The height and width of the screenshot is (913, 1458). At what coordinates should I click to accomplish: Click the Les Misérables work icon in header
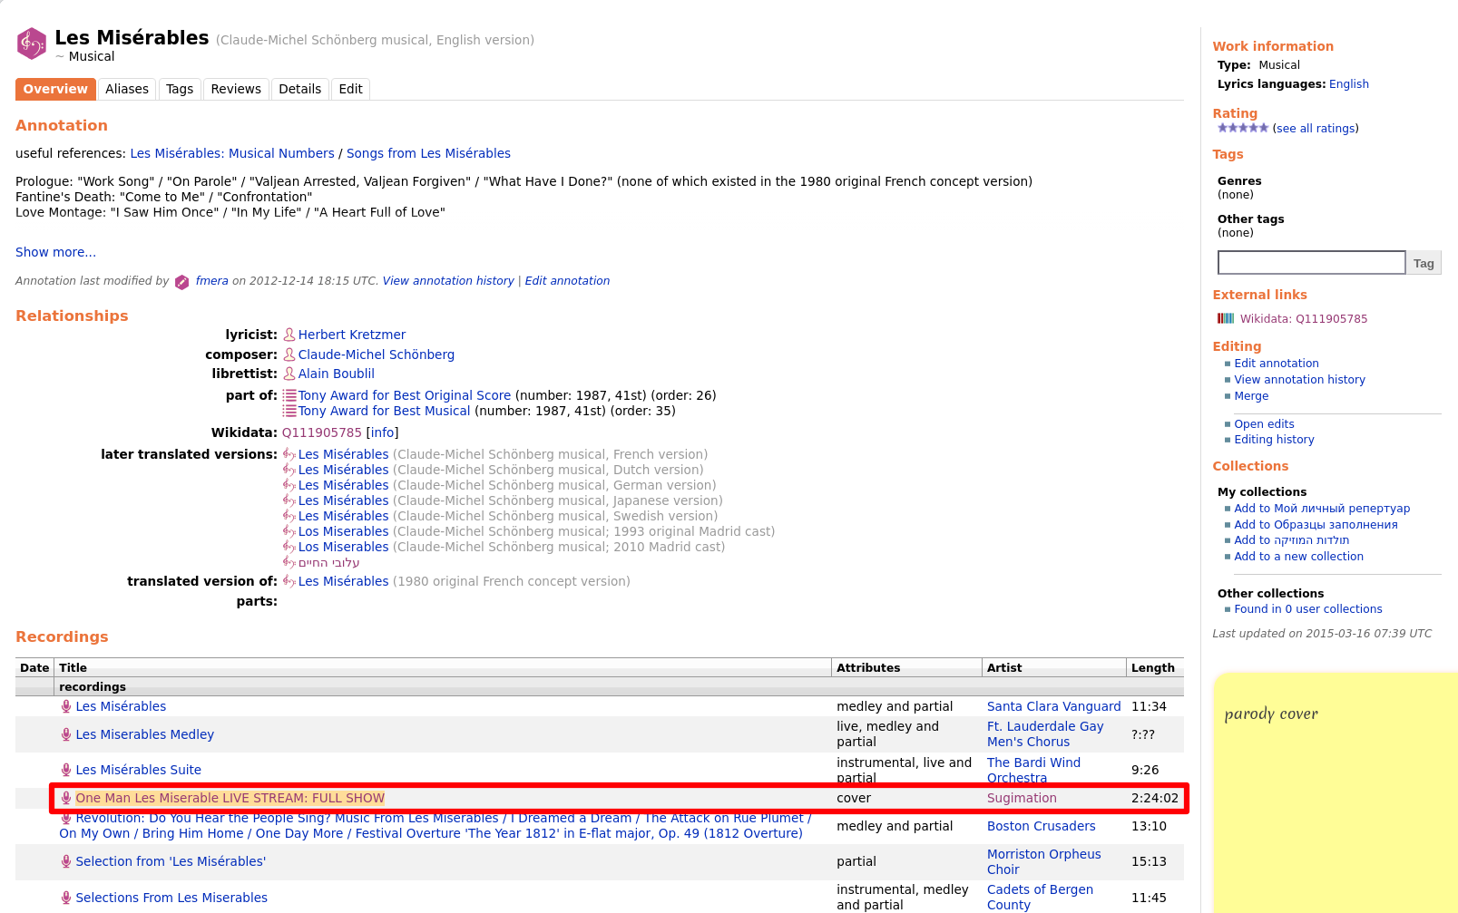(x=32, y=44)
